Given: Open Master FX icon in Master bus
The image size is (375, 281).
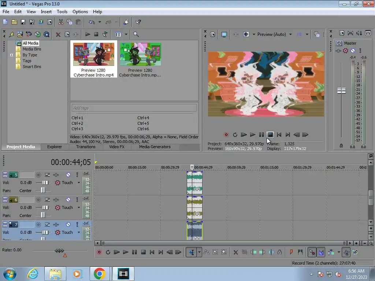Looking at the screenshot, I should [x=338, y=50].
